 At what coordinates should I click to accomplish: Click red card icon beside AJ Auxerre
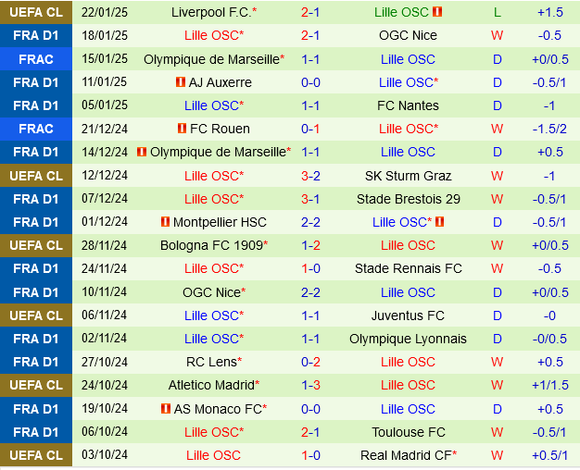point(180,82)
